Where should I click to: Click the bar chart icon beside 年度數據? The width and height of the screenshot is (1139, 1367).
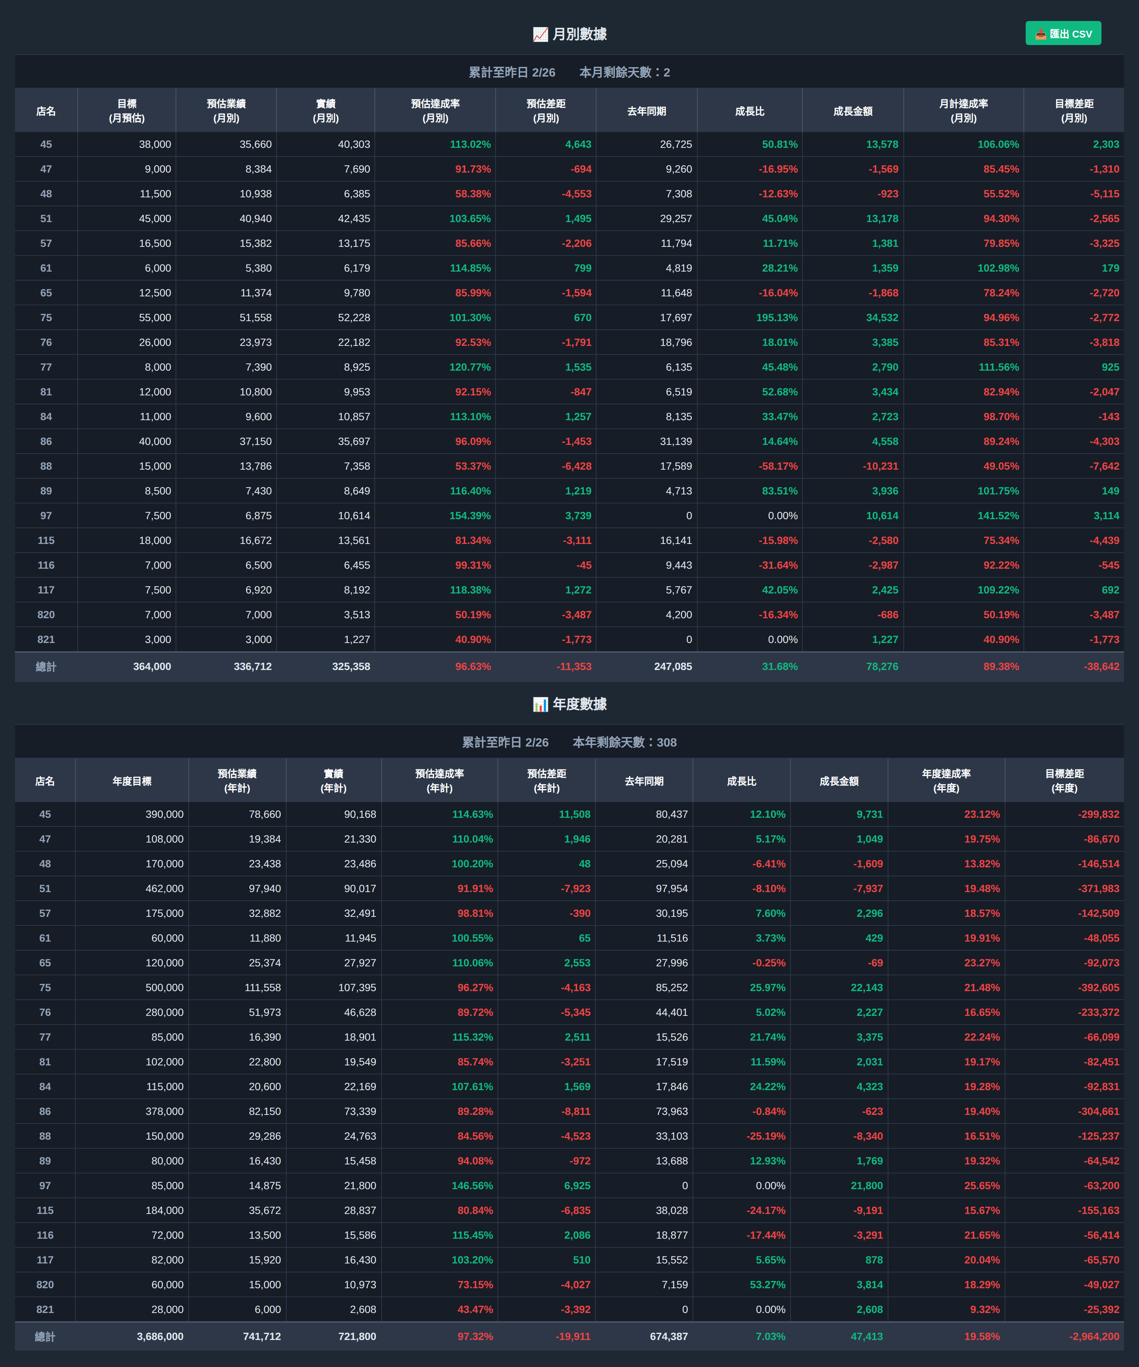tap(540, 705)
